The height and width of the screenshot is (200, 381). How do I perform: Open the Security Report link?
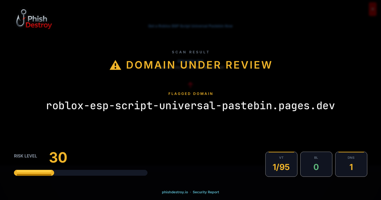[x=206, y=192]
